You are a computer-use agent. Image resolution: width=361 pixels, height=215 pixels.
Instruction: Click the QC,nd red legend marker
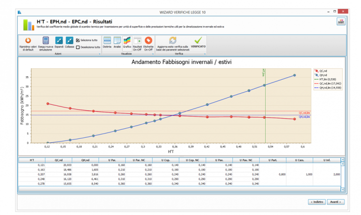coord(316,71)
